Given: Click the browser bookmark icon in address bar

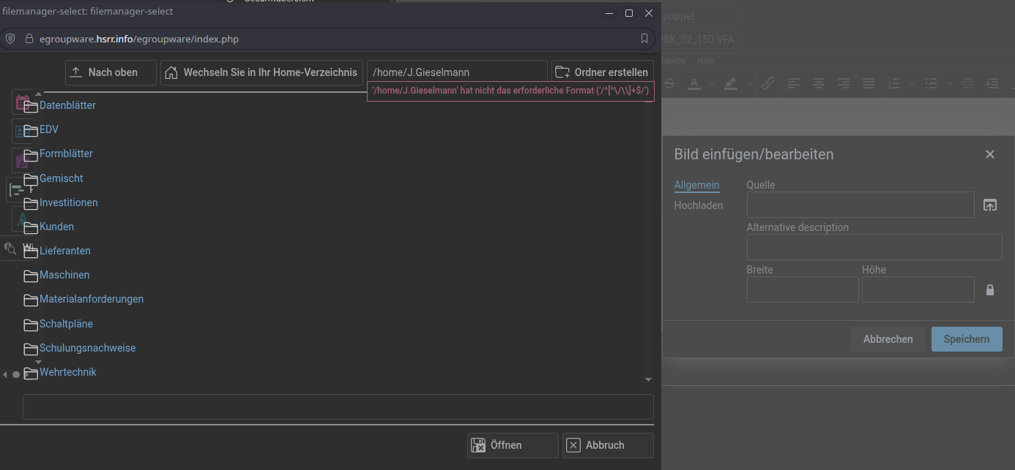Looking at the screenshot, I should pos(644,39).
